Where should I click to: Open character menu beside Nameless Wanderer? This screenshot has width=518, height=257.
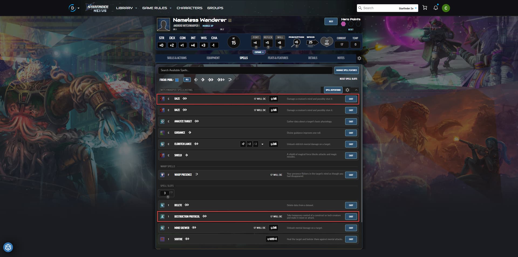[230, 20]
